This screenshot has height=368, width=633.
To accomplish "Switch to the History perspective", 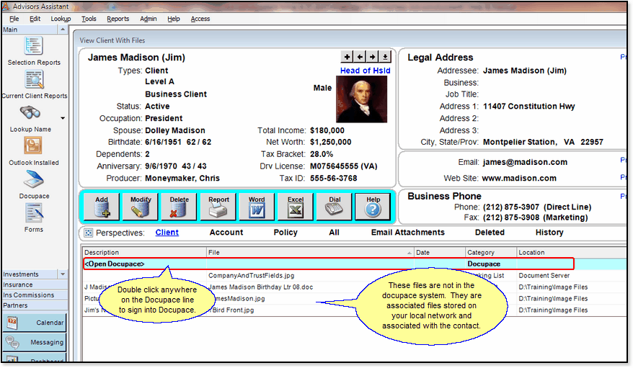I will (549, 233).
